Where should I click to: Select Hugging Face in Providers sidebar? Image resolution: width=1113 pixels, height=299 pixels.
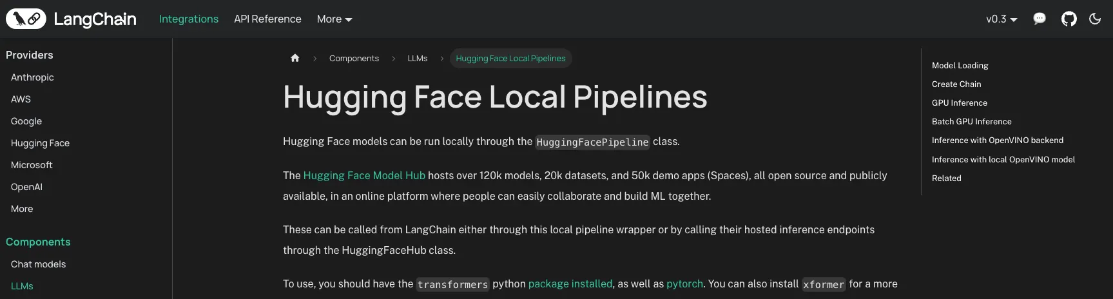click(x=40, y=143)
